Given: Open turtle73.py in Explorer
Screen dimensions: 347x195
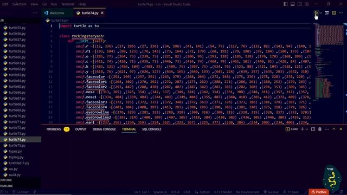Looking at the screenshot, I should (x=17, y=134).
